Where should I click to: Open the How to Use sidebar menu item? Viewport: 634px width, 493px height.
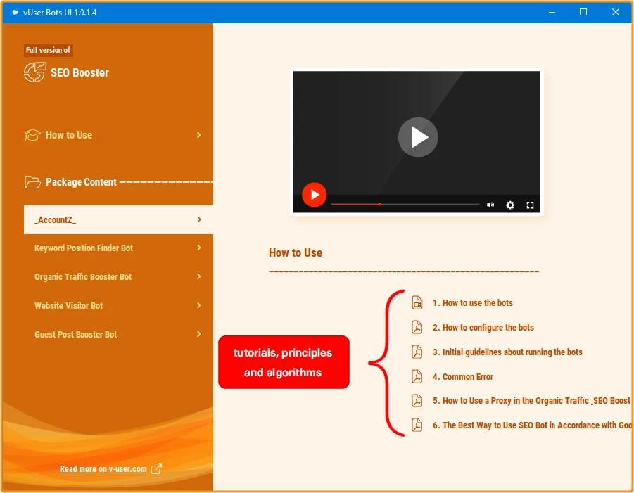point(113,135)
